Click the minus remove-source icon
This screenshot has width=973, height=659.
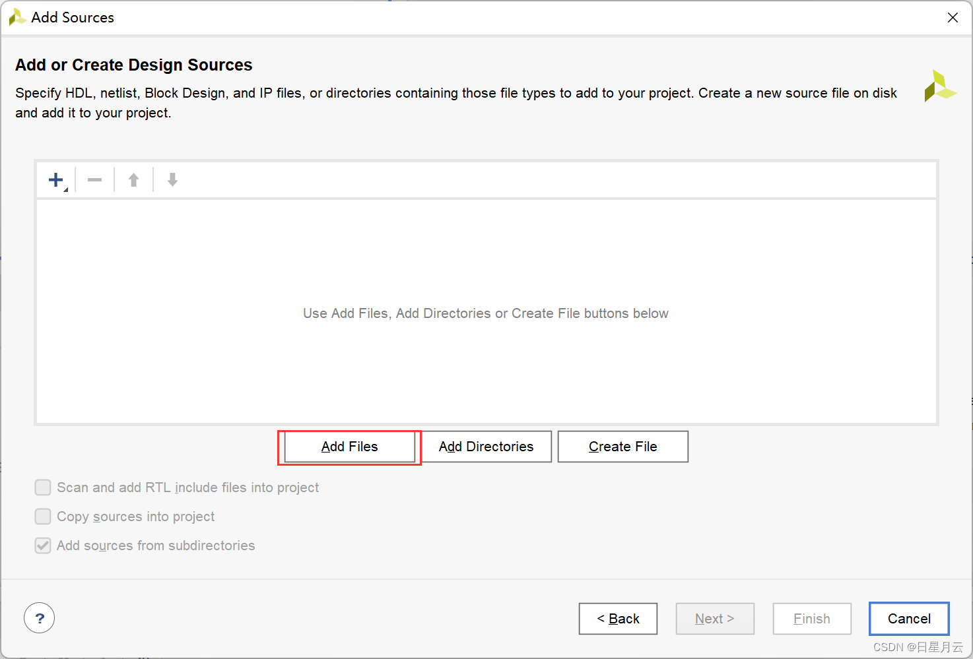[95, 180]
